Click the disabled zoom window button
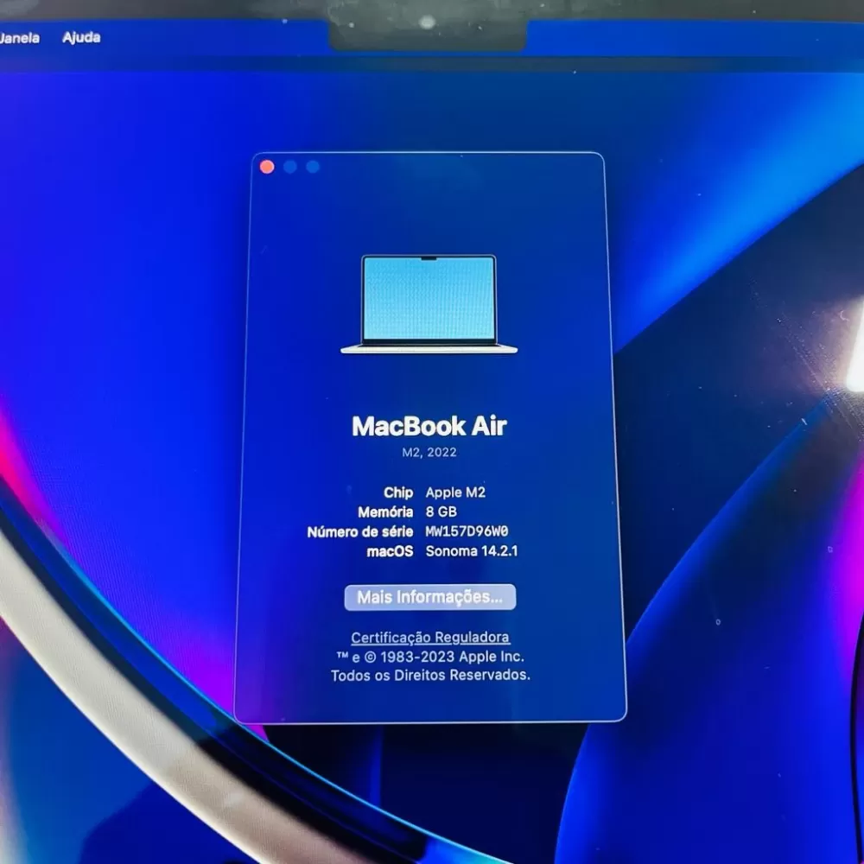864x864 pixels. pyautogui.click(x=313, y=167)
